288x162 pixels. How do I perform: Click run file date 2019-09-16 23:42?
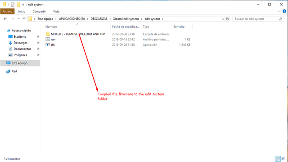click(123, 39)
